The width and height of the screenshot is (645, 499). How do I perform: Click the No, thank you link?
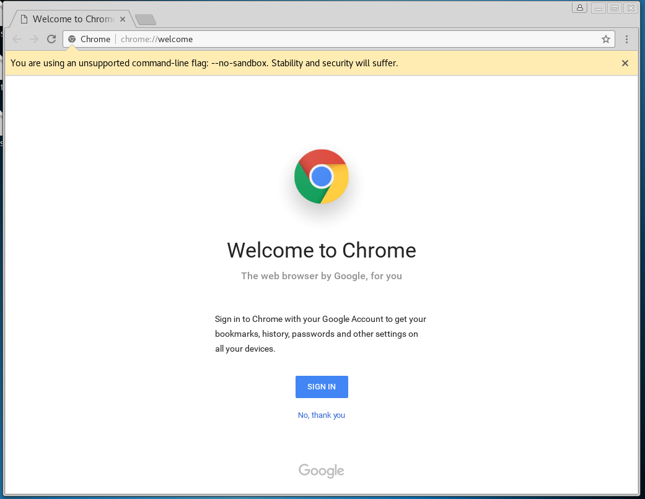click(322, 415)
